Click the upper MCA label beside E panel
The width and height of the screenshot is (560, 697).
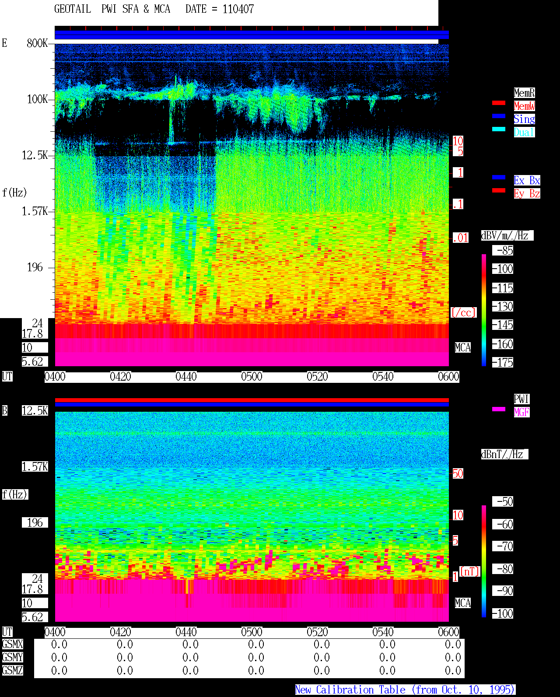463,348
